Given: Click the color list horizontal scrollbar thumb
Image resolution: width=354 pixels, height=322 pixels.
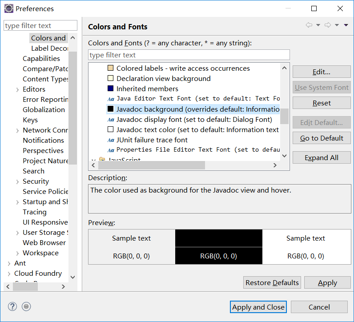Looking at the screenshot, I should pos(152,165).
